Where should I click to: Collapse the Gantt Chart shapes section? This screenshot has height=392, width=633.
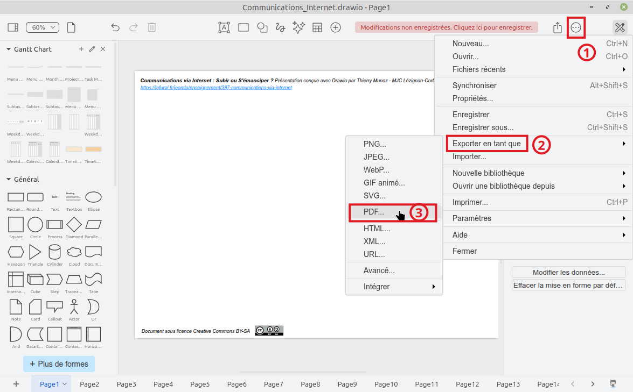click(9, 49)
